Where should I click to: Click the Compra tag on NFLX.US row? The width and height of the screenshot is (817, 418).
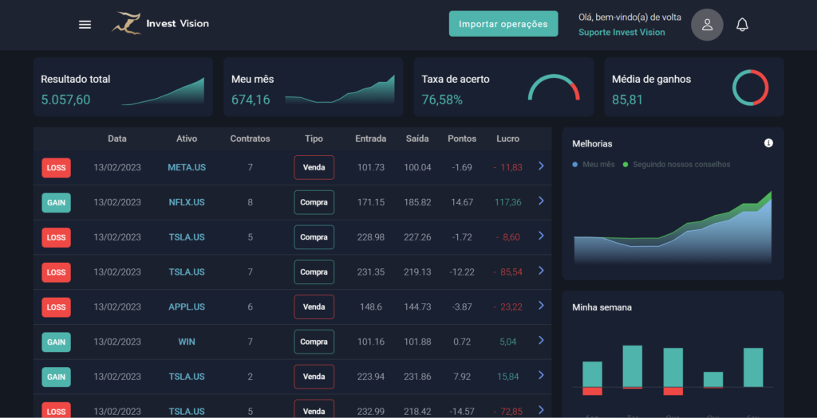point(314,202)
